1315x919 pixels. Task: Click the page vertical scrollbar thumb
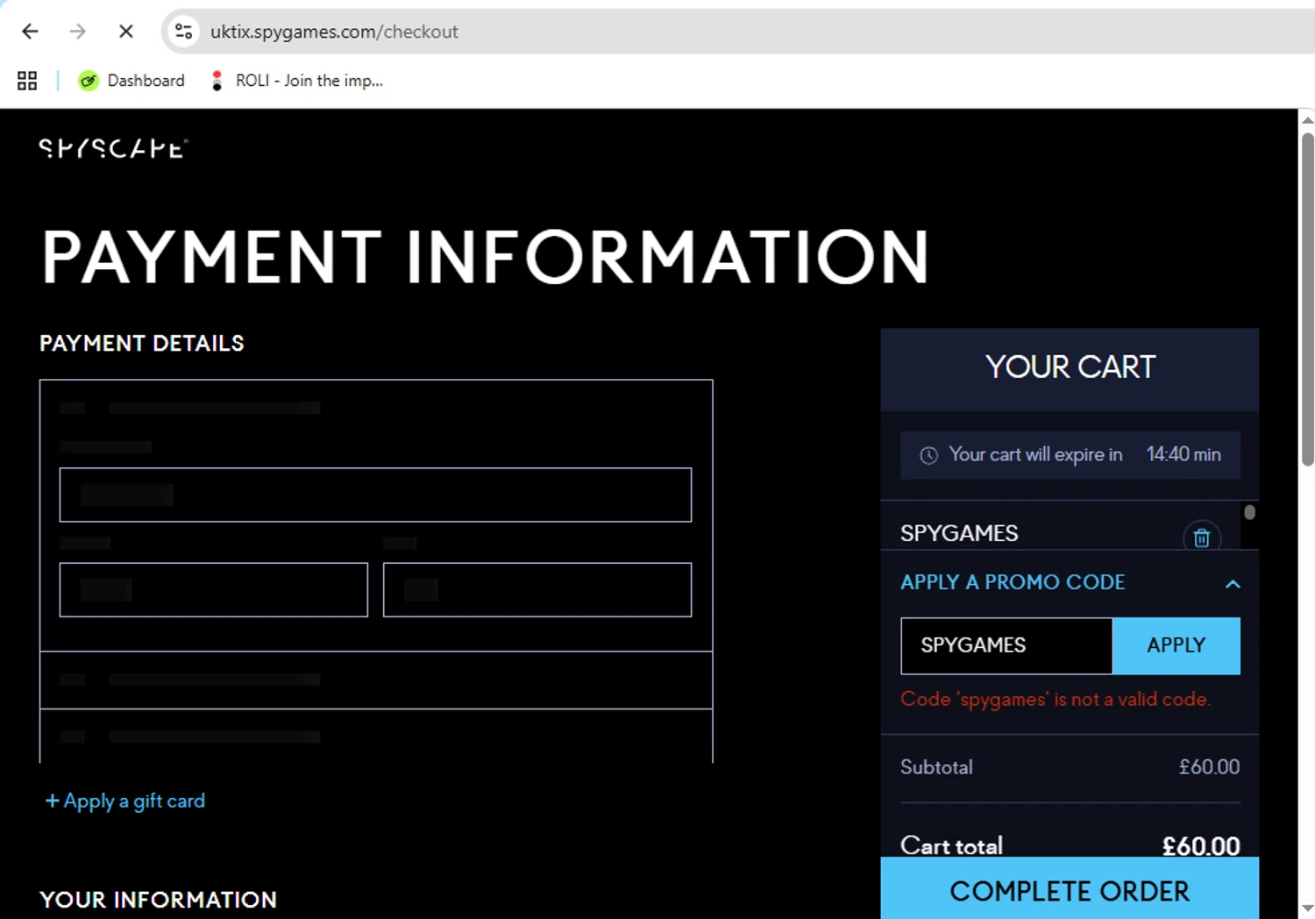[x=1307, y=299]
